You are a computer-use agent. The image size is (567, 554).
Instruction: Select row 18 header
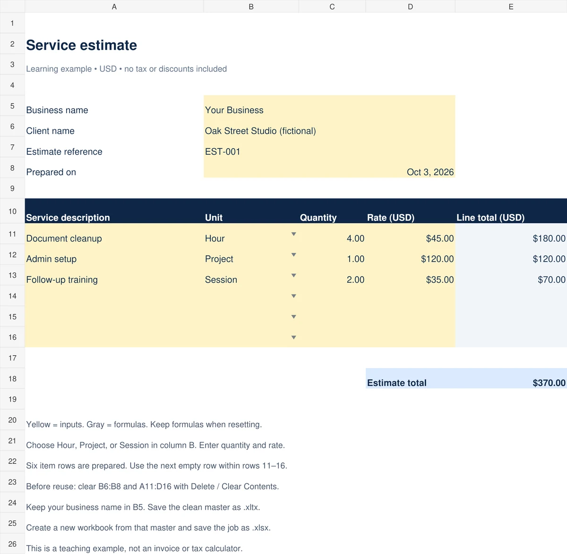[12, 378]
